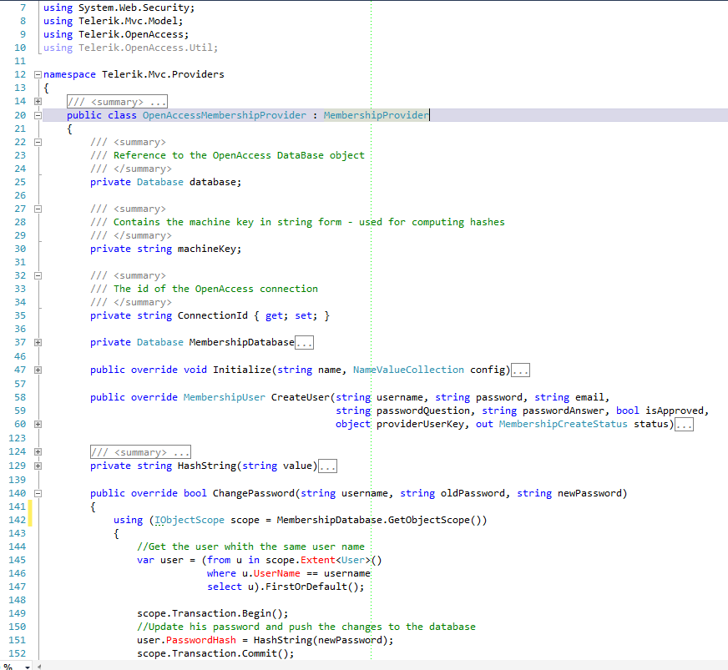
Task: Click 'OpenAccessMembershipProvider' class name
Action: (x=225, y=115)
